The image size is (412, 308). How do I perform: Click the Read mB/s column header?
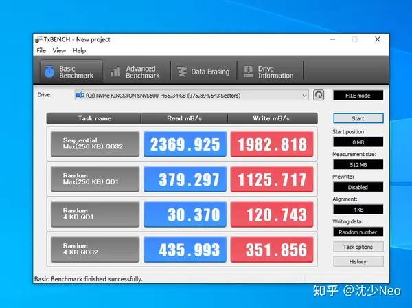coord(184,118)
